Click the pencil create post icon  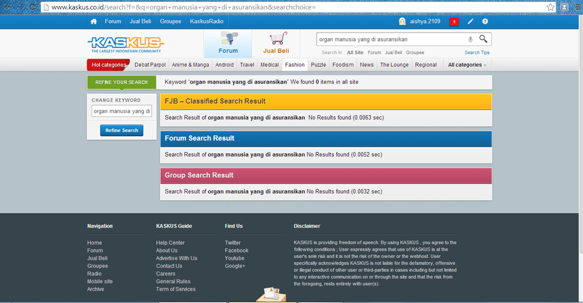[x=470, y=21]
